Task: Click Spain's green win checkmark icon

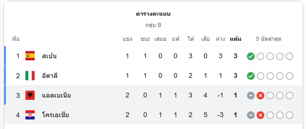Action: (251, 56)
